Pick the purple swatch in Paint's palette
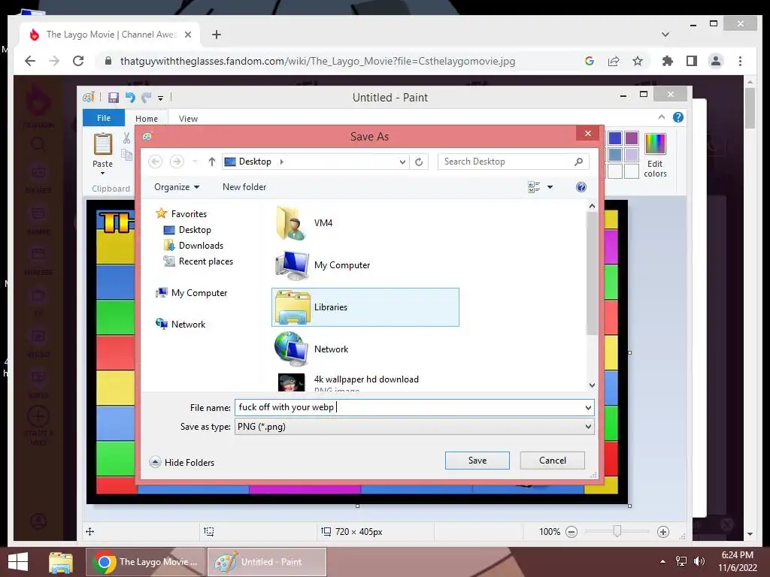 632,138
